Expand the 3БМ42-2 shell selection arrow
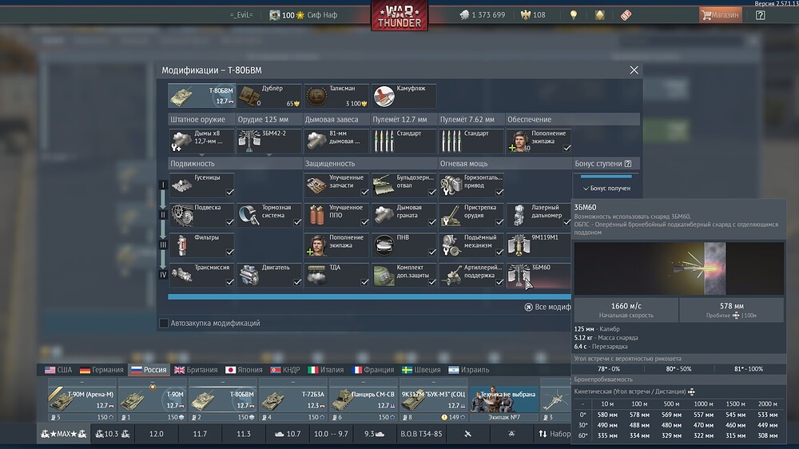 pyautogui.click(x=268, y=154)
